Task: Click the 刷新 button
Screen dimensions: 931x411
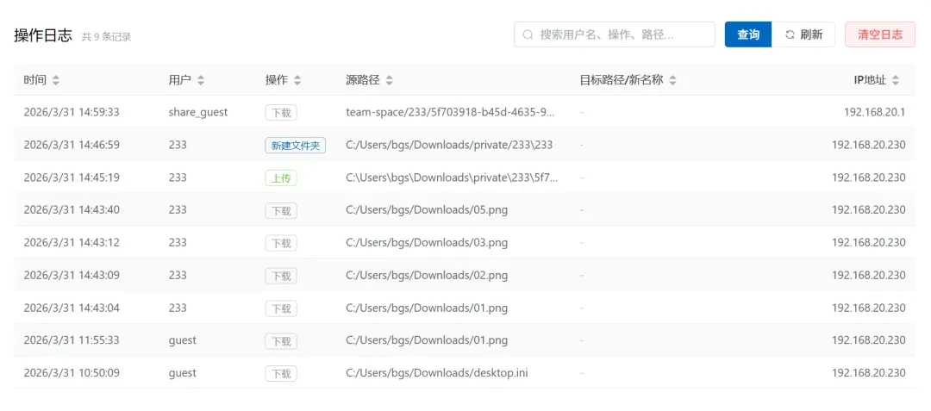Action: 803,34
